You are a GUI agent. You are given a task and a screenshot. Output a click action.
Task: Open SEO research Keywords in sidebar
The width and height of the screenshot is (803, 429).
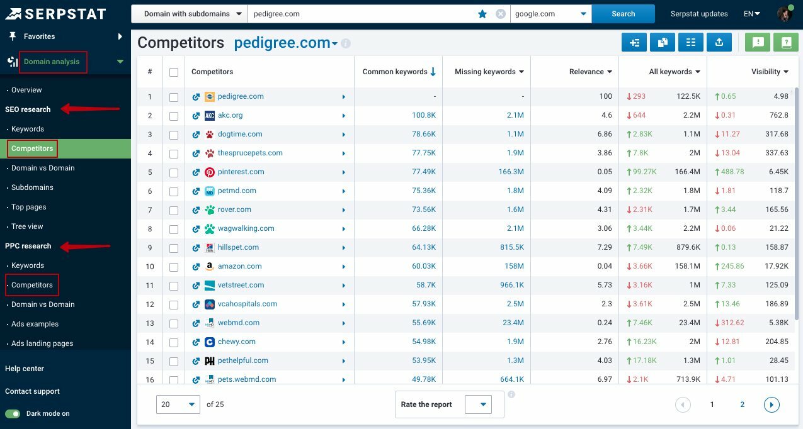point(28,129)
